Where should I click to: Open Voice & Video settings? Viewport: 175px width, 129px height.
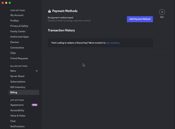[x=18, y=116]
